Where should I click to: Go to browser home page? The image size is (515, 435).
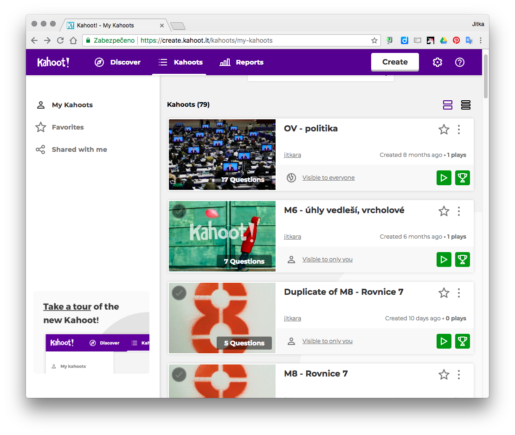[73, 40]
